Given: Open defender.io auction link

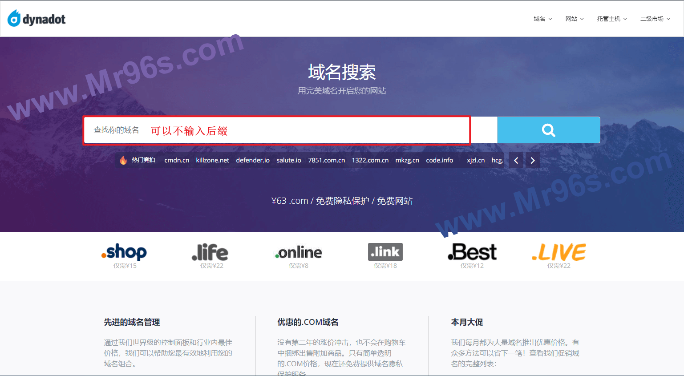Looking at the screenshot, I should 253,160.
